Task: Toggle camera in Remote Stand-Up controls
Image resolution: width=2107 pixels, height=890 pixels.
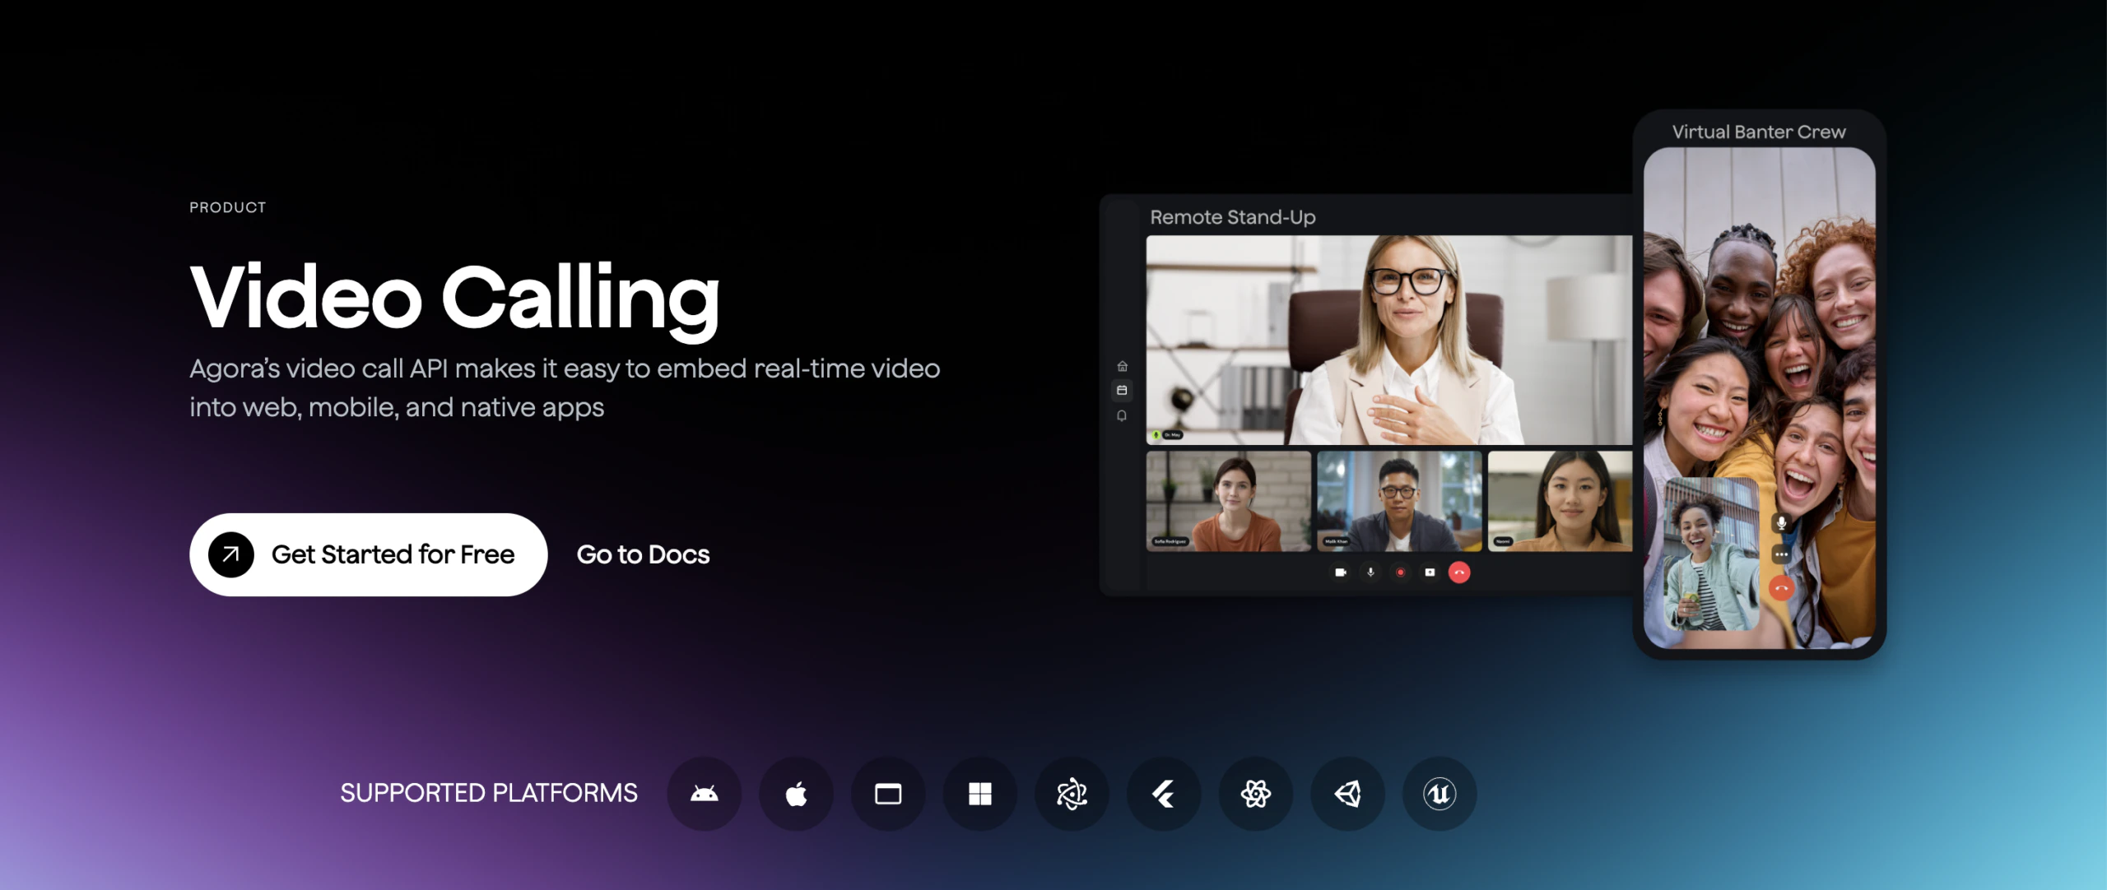Action: pos(1341,572)
